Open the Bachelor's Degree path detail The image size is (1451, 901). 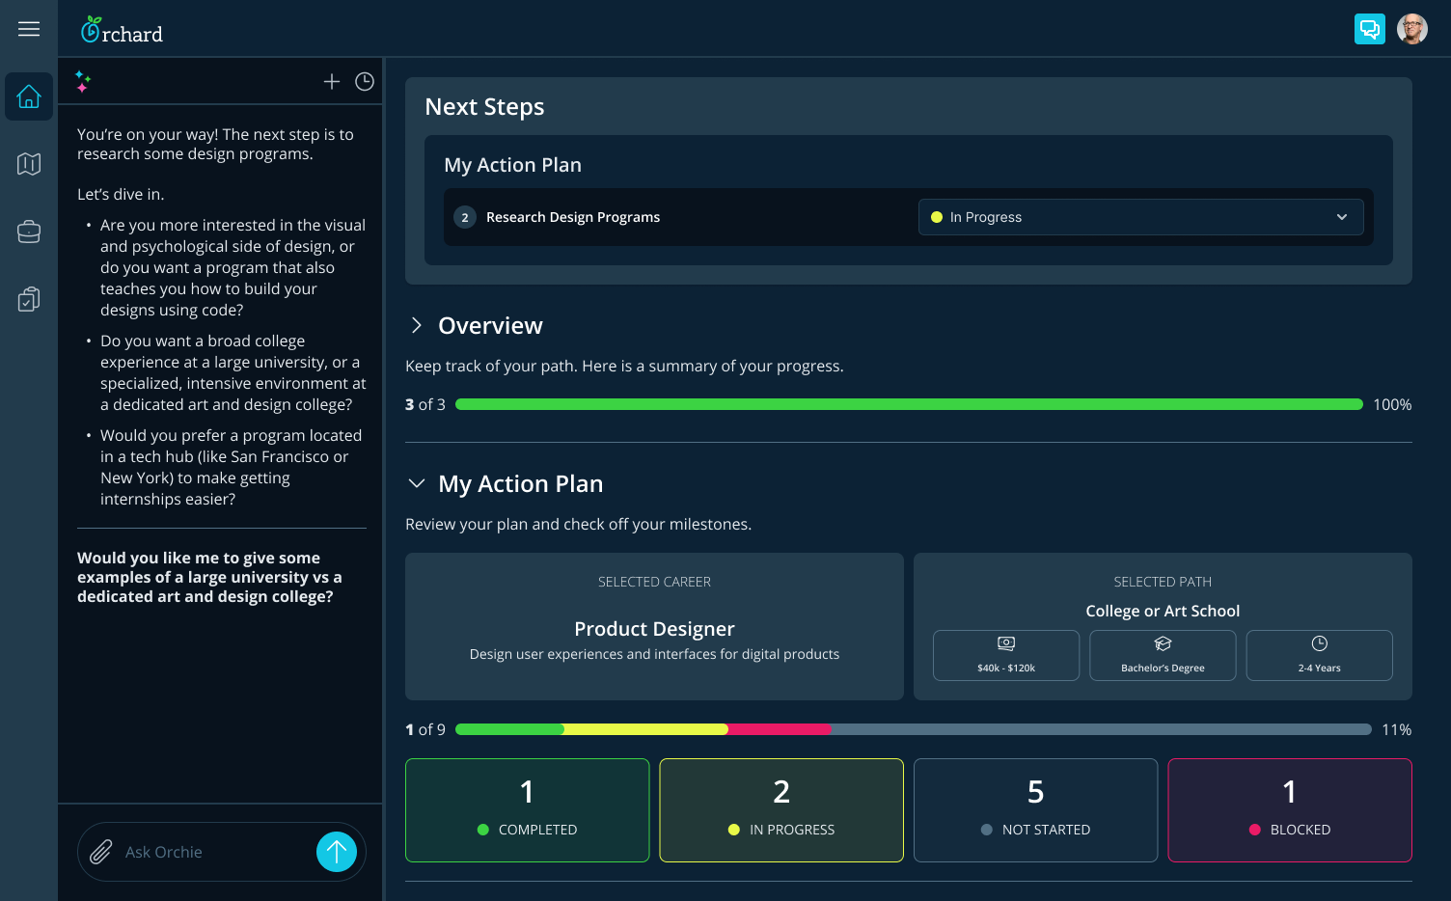point(1163,655)
